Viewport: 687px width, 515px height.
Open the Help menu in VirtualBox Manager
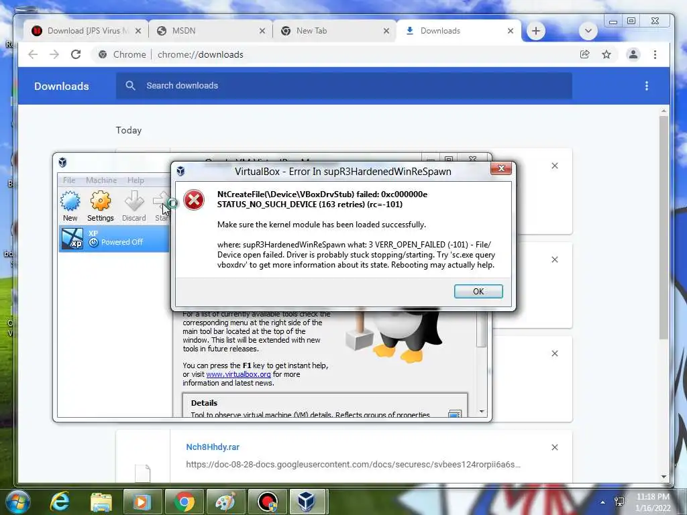click(136, 180)
